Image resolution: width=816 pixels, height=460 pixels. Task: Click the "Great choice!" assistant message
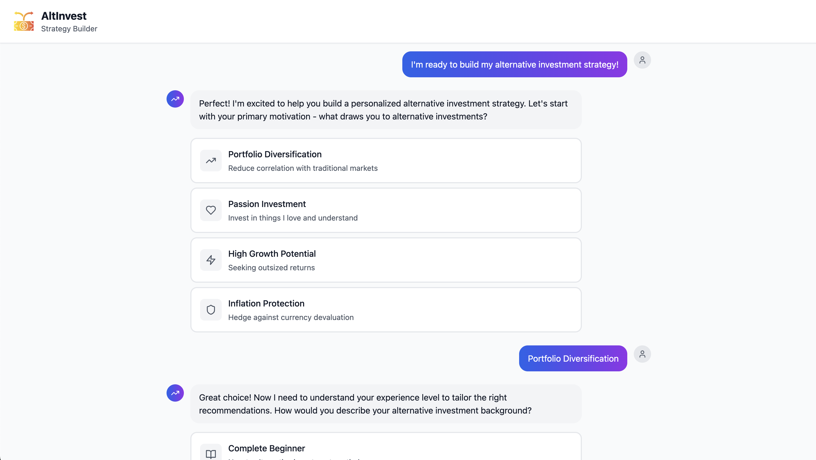[386, 404]
